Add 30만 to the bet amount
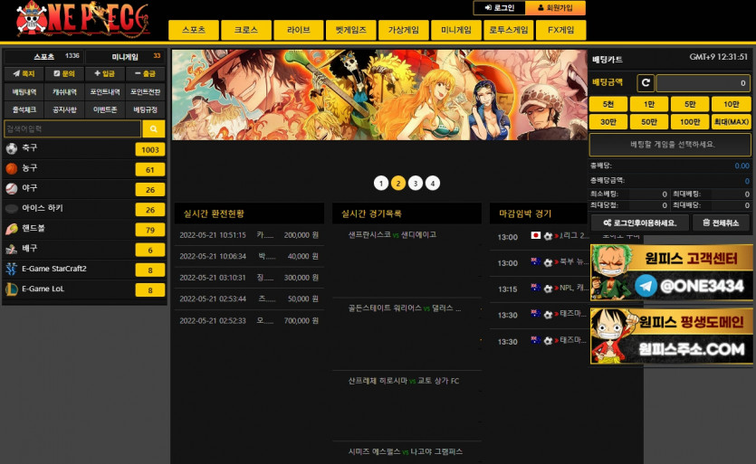Screen dimensions: 756x464 coord(608,122)
